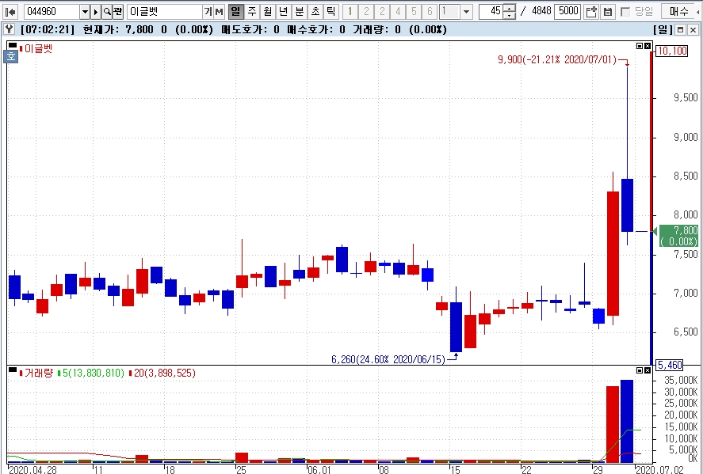Click the 현재가: 7,800 text in info bar
Image resolution: width=703 pixels, height=474 pixels.
118,30
